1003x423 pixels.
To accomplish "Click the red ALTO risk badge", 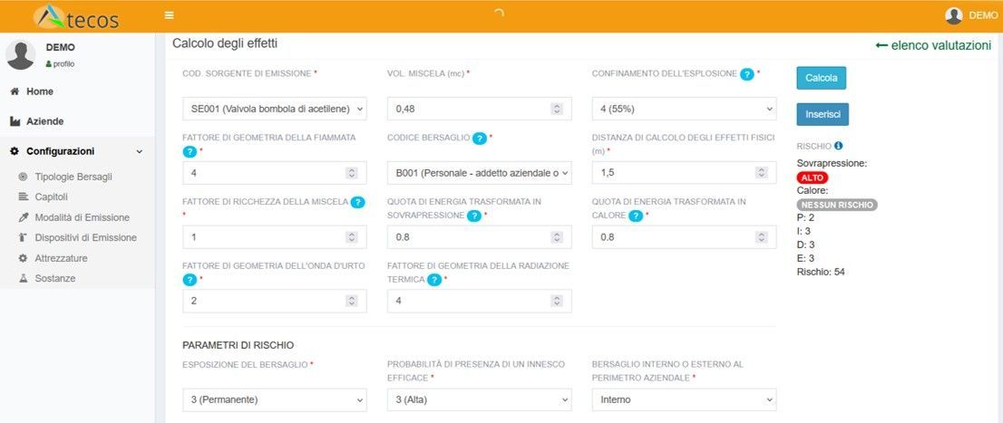I will pos(813,178).
